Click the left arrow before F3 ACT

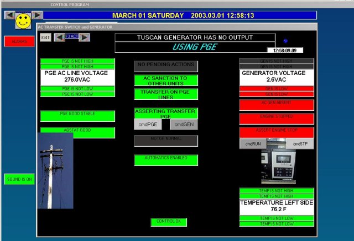(x=59, y=38)
